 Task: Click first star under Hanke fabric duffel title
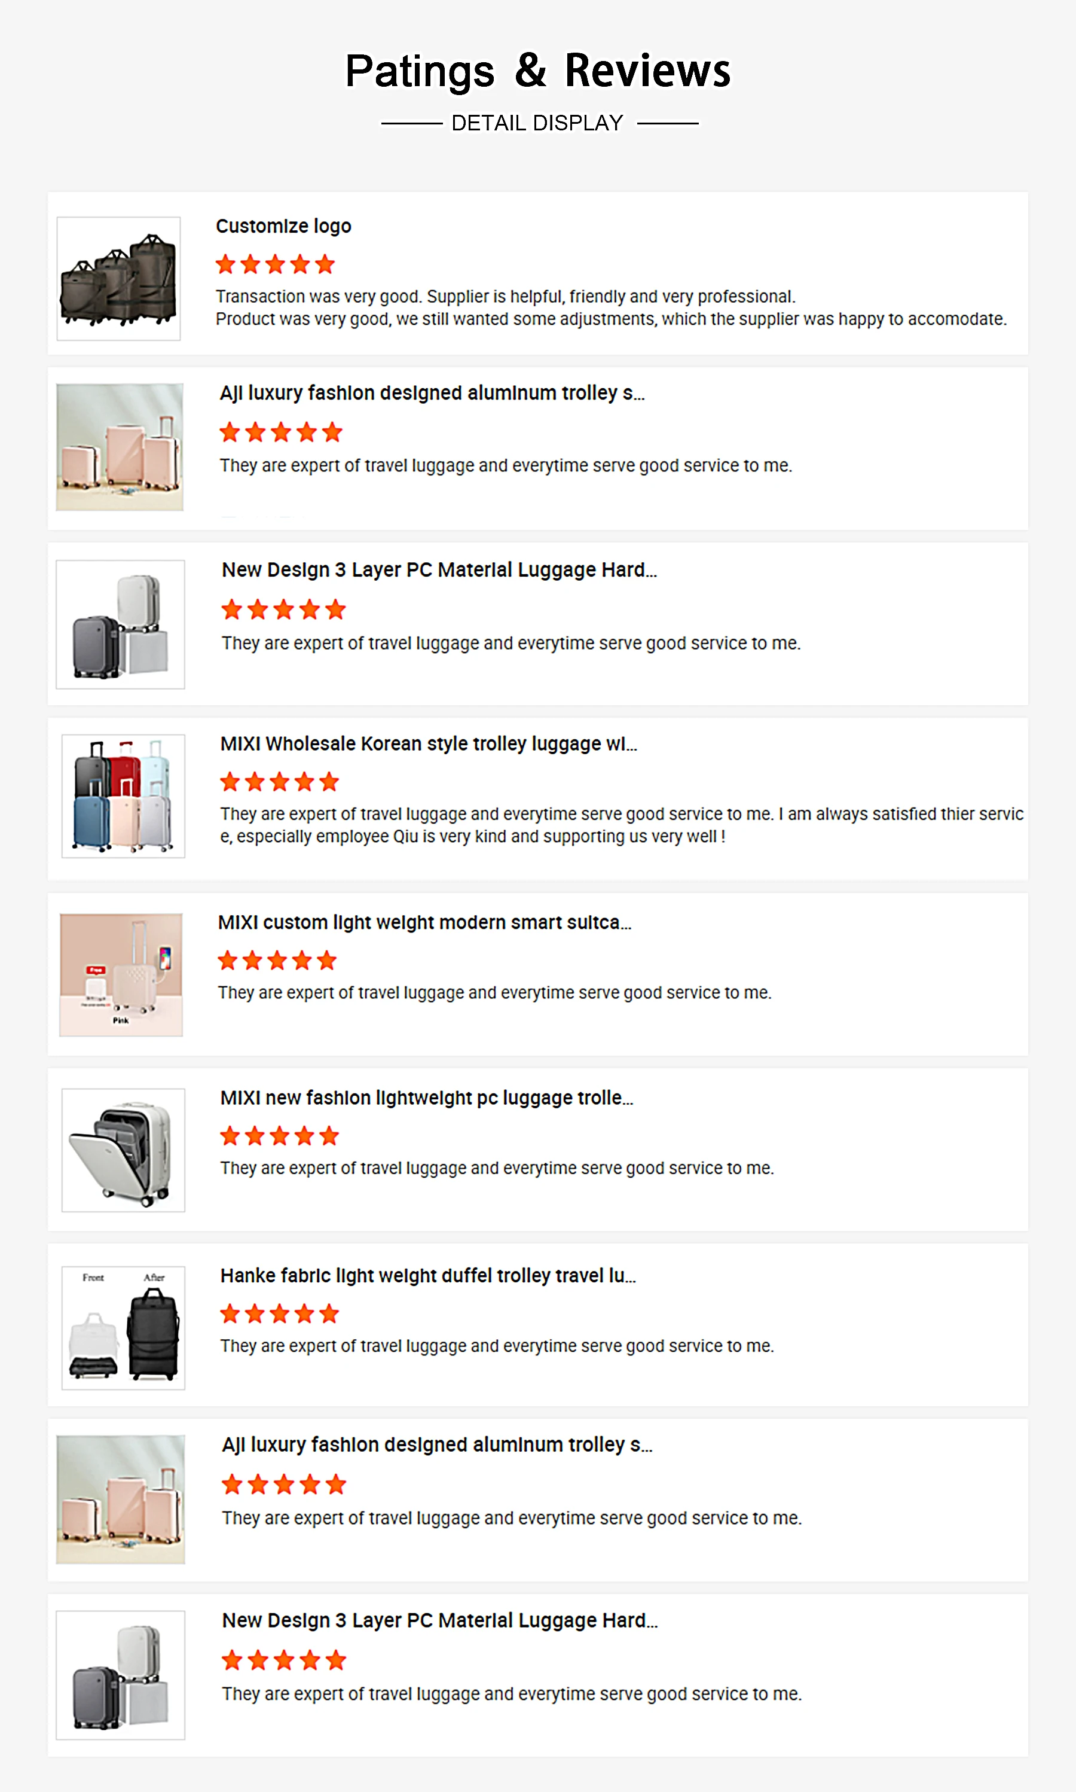point(230,1314)
